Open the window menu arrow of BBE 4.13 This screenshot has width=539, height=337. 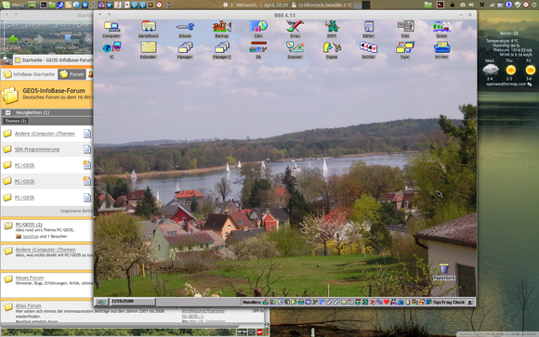click(x=99, y=15)
